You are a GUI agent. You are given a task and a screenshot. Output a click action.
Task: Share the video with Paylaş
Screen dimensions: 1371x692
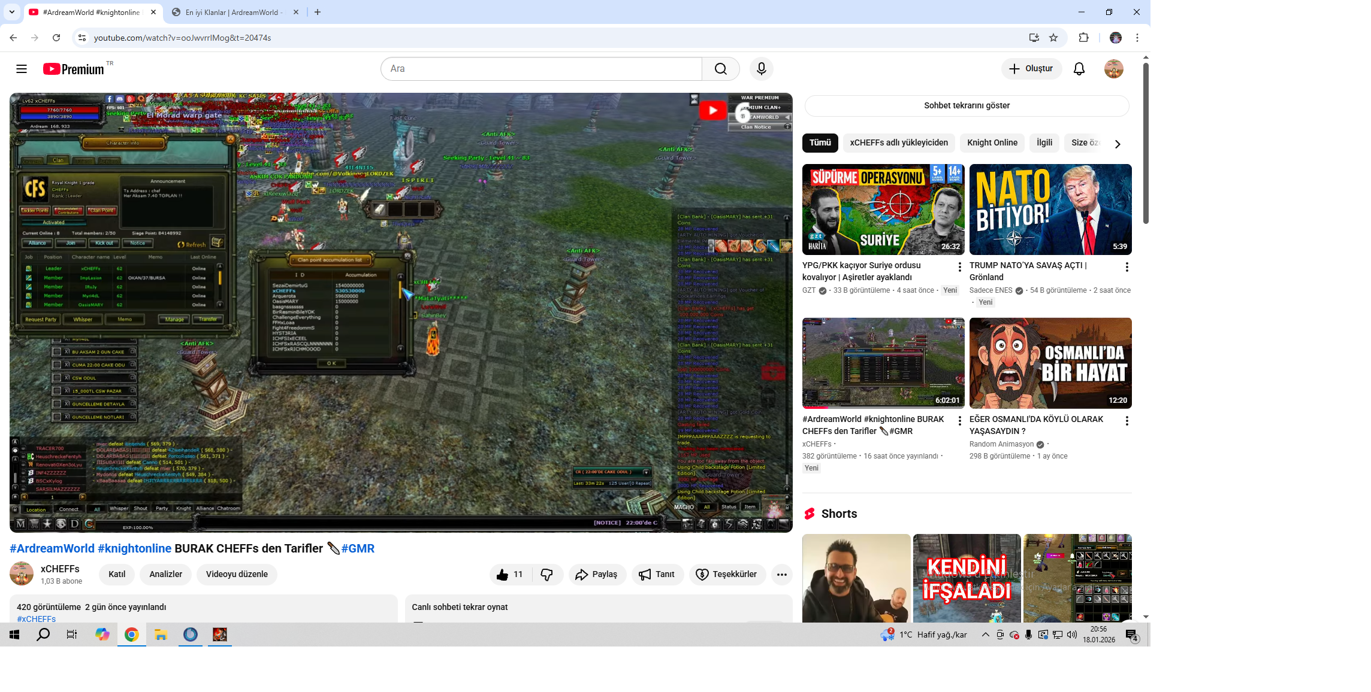click(x=597, y=574)
